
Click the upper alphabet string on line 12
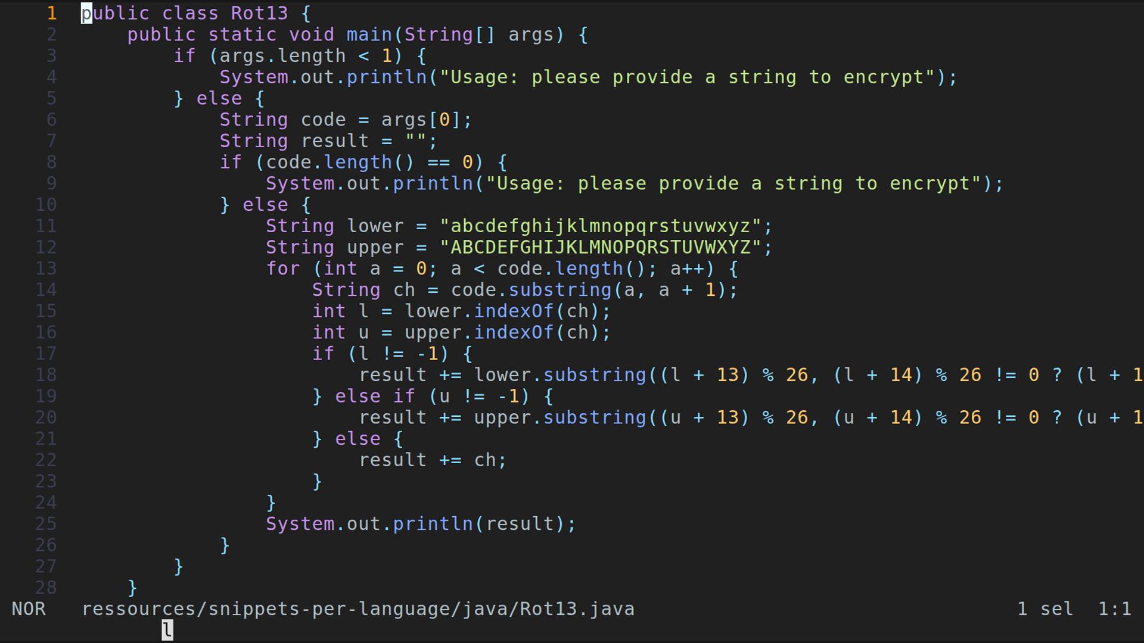[x=602, y=246]
